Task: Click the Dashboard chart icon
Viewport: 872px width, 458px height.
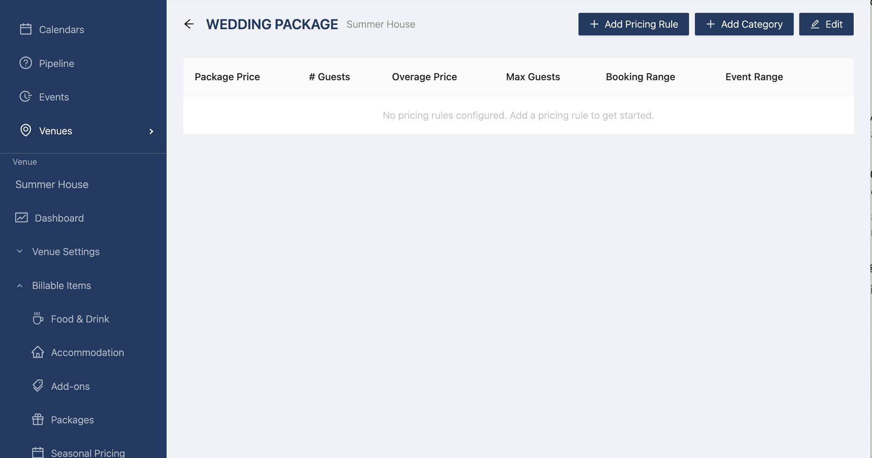Action: [x=21, y=218]
